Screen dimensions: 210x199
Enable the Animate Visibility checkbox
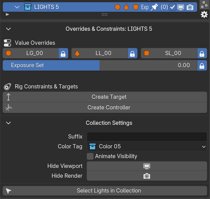coord(90,156)
